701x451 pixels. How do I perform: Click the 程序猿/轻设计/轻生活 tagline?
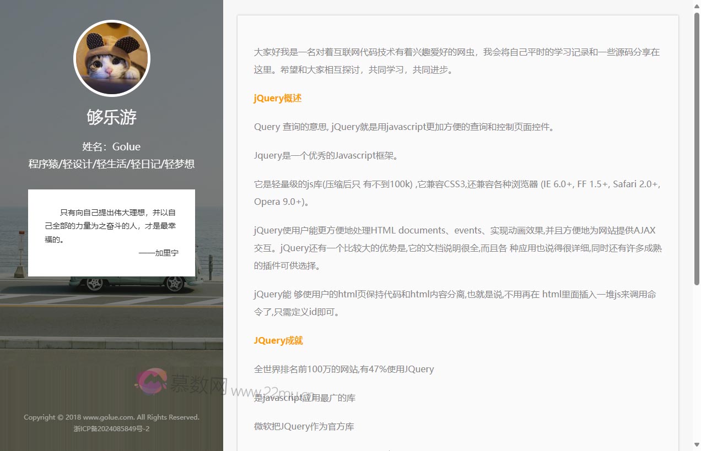coord(111,164)
